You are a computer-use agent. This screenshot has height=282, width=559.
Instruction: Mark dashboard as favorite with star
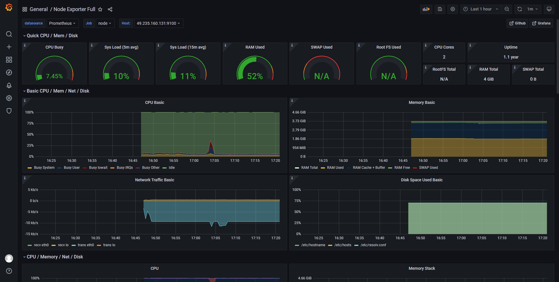[x=100, y=9]
